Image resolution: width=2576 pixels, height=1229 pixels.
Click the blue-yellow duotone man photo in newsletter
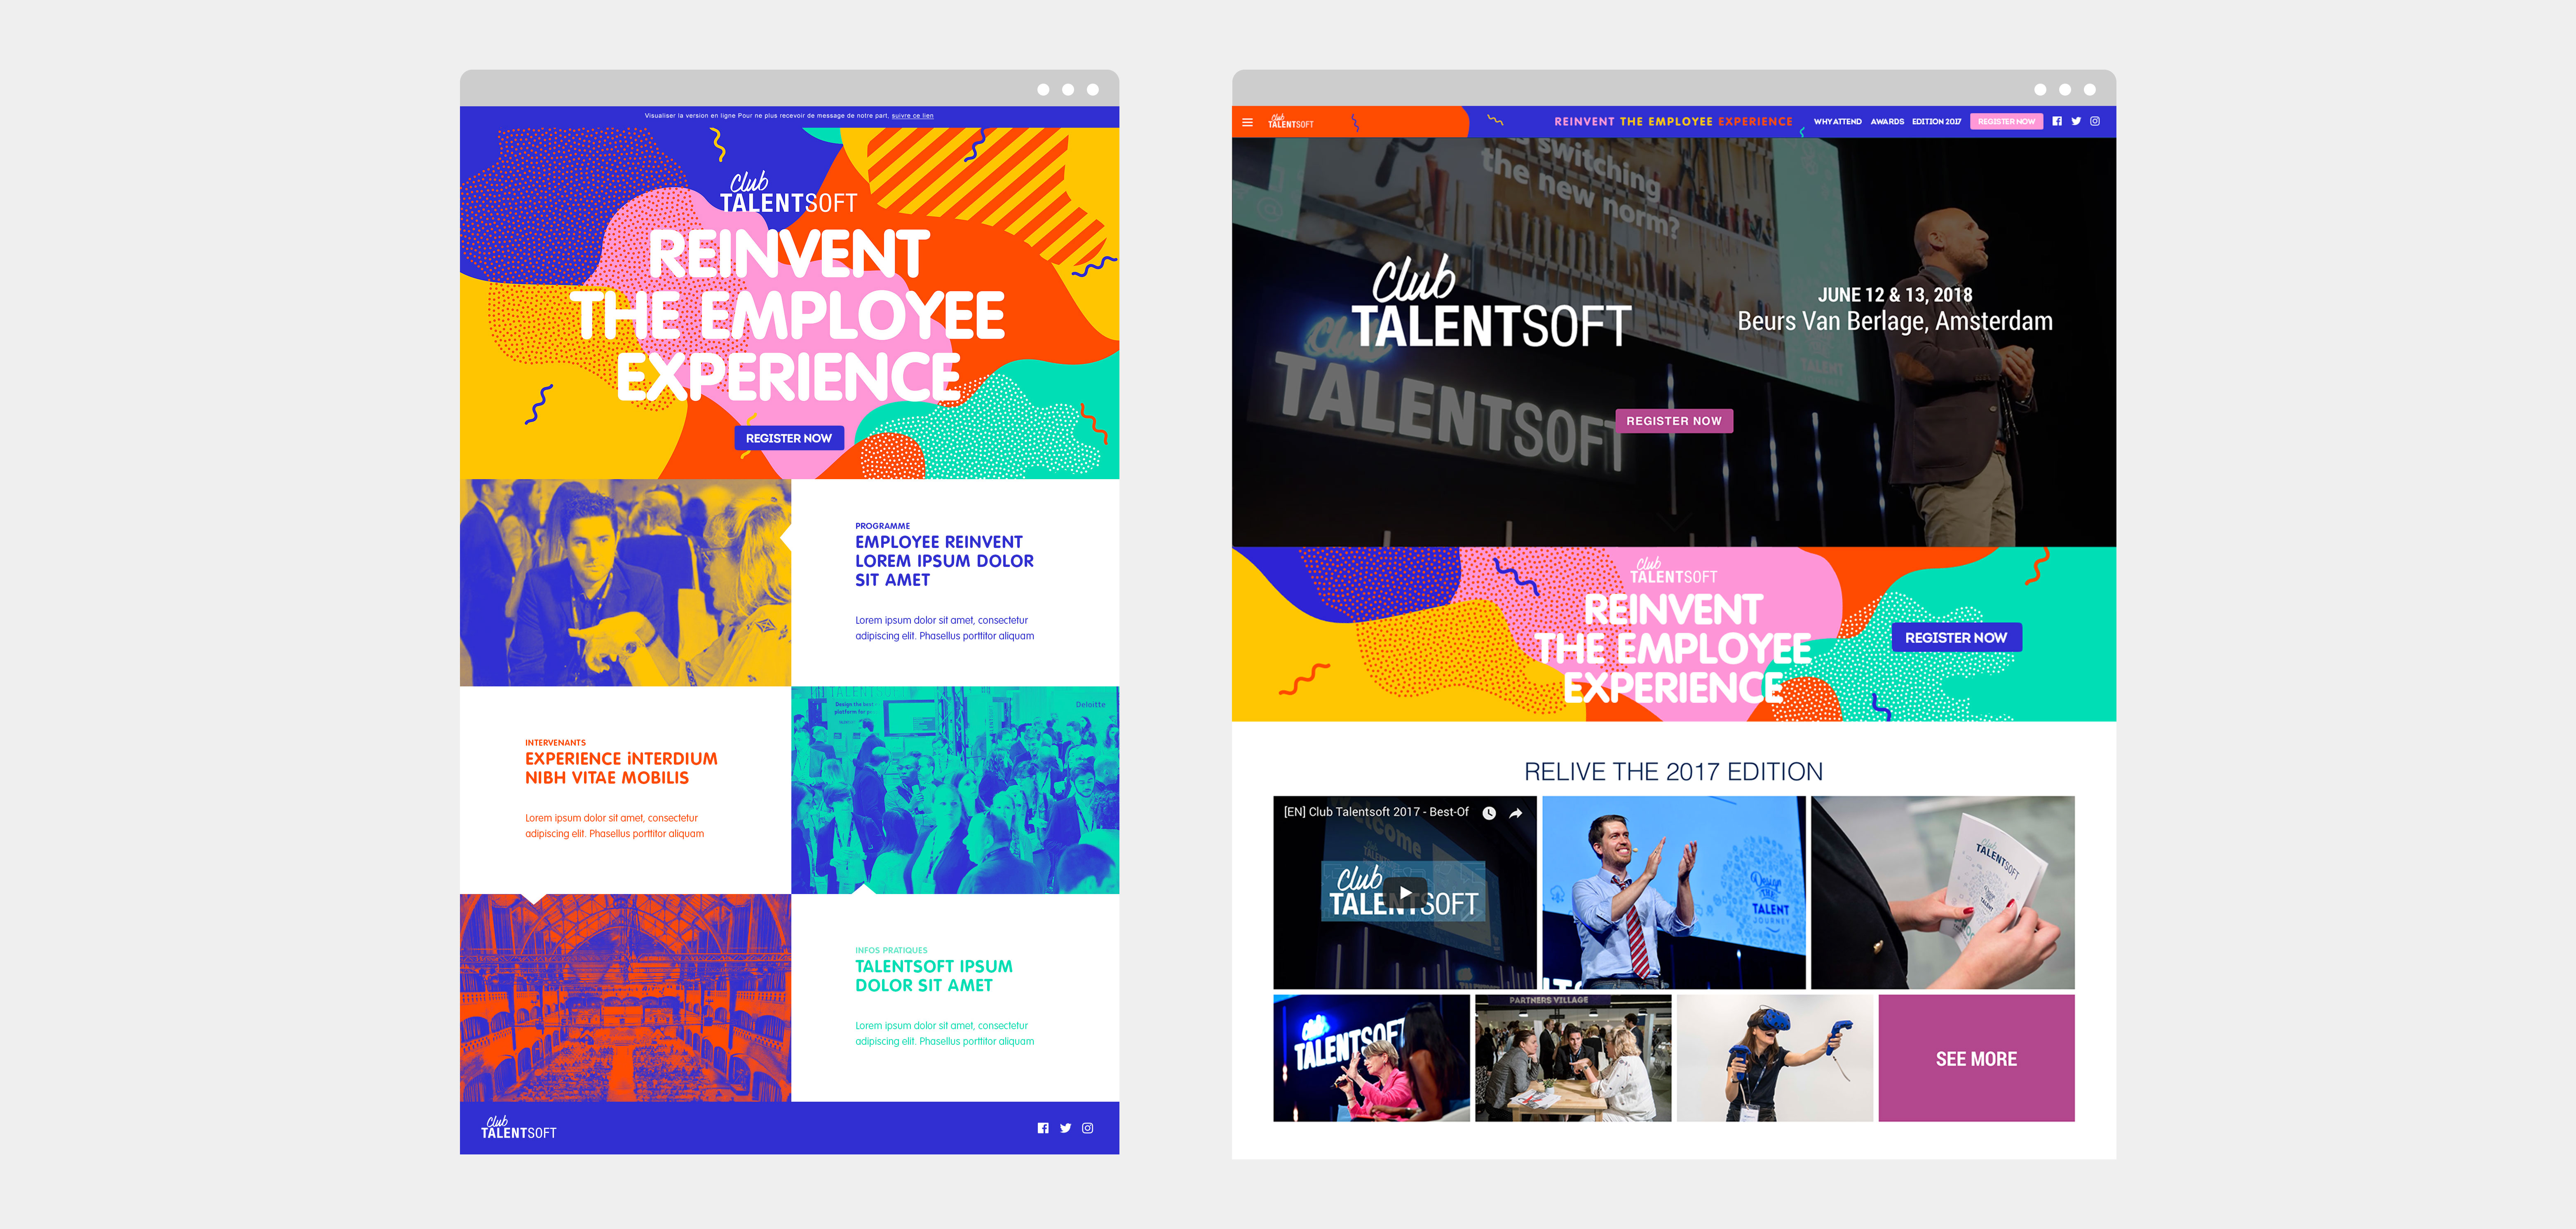click(x=625, y=583)
